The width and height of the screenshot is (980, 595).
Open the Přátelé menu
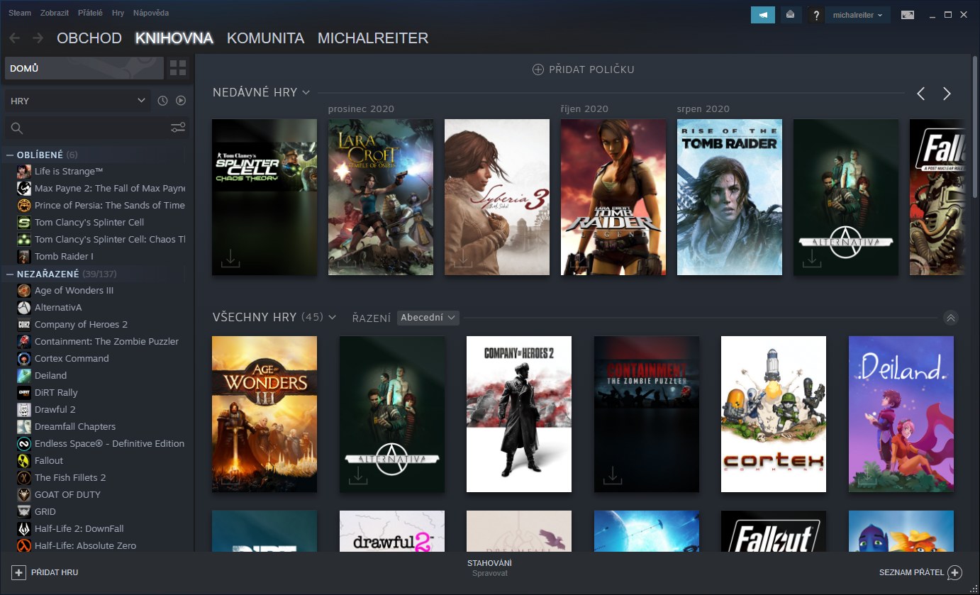(x=89, y=13)
